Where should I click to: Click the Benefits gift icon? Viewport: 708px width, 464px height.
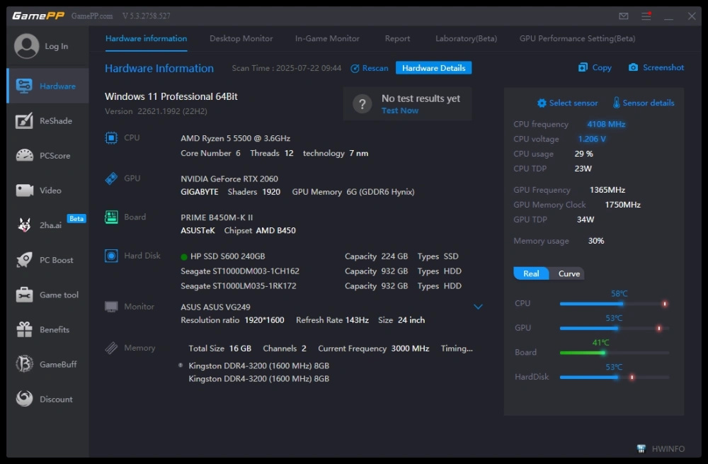(x=25, y=329)
